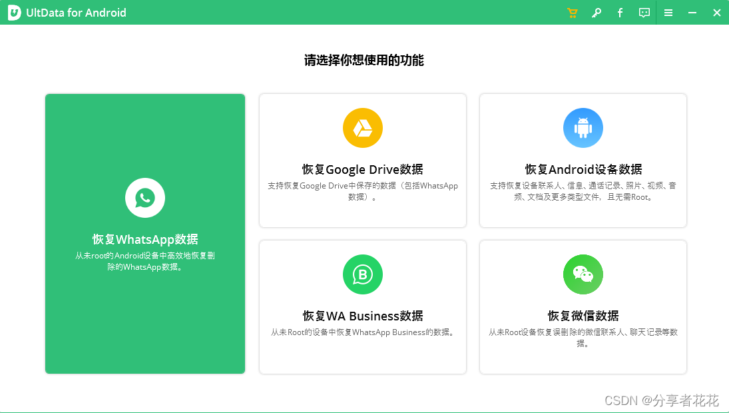This screenshot has height=413, width=729.
Task: Click the WA Business B icon
Action: tap(363, 274)
